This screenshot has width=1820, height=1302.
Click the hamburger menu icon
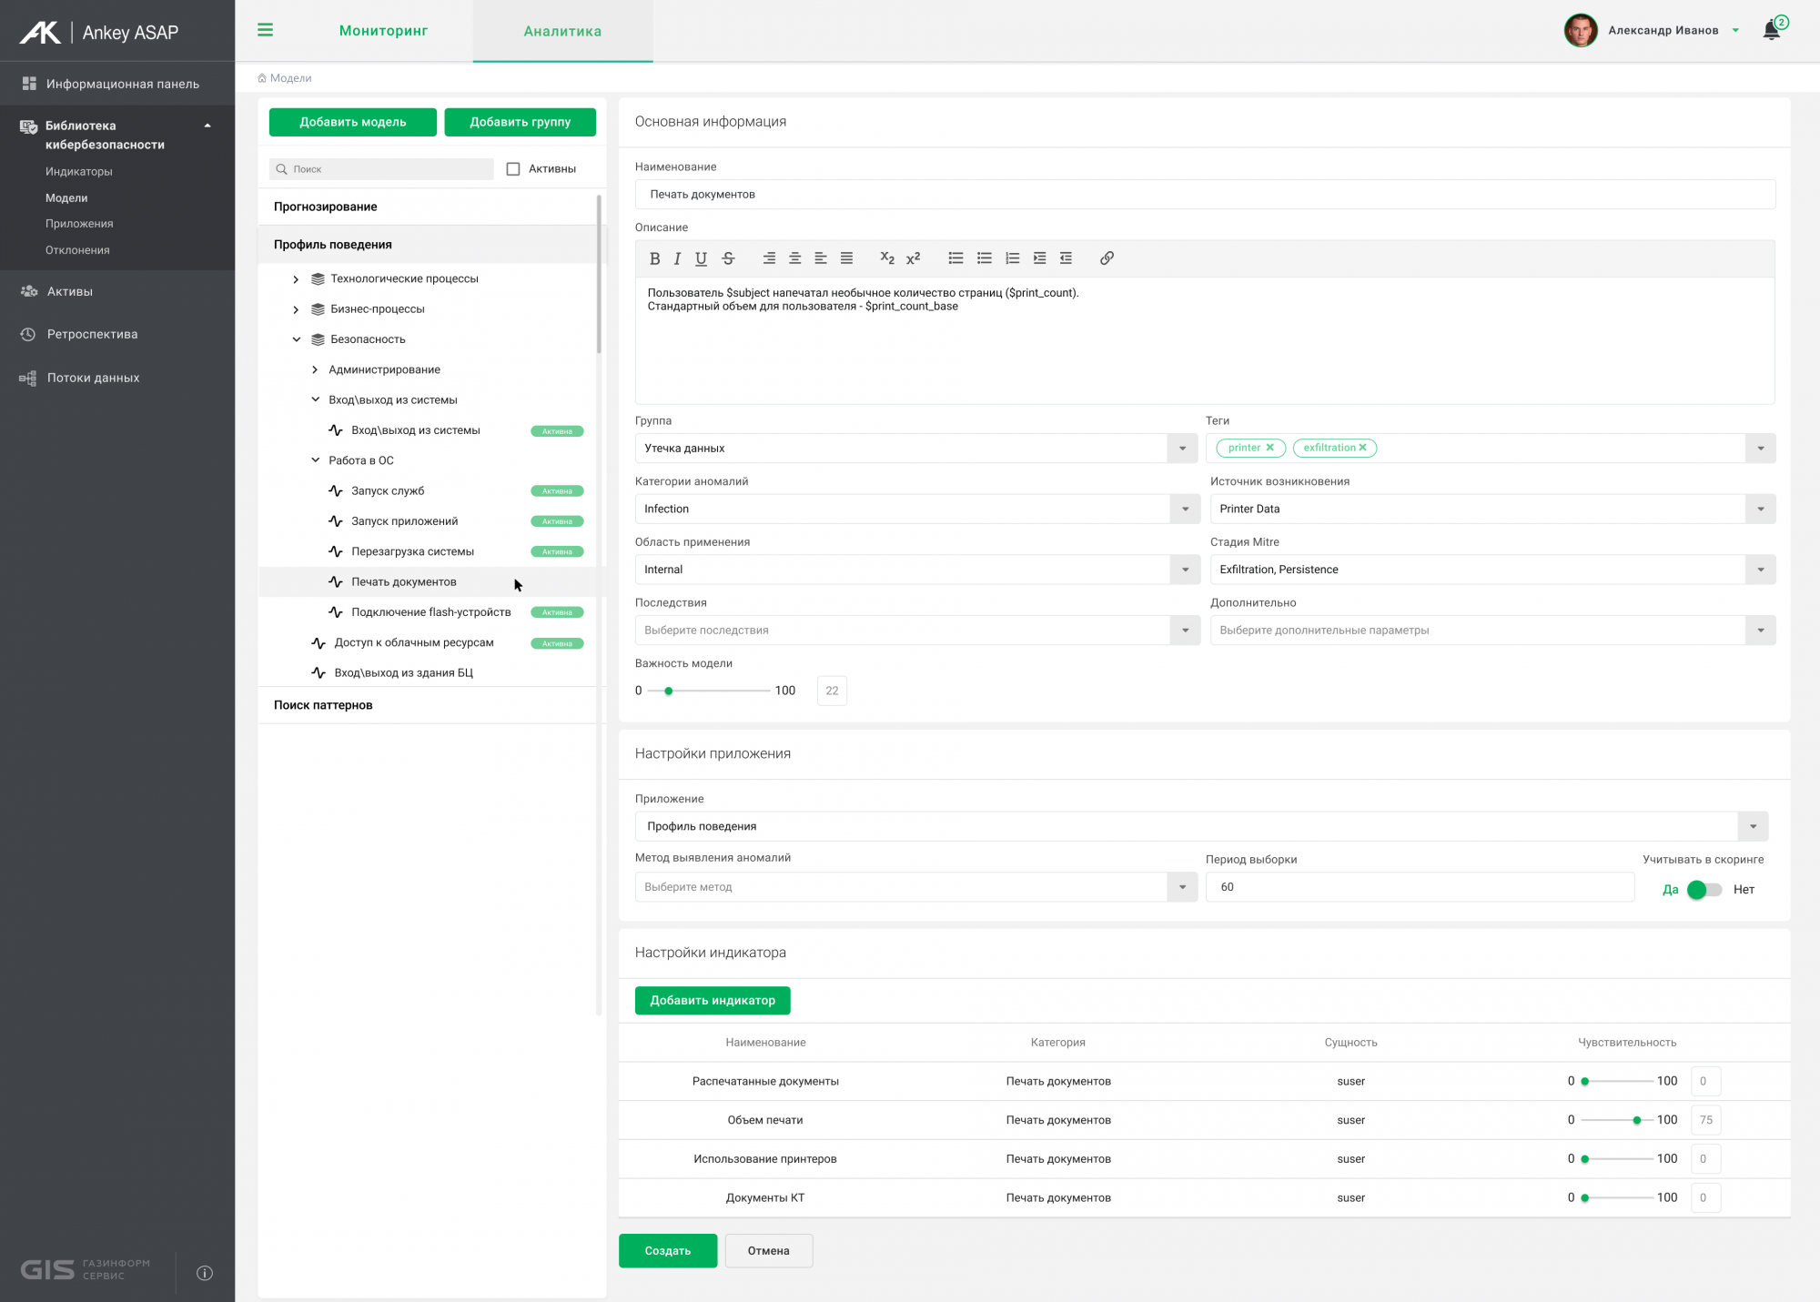tap(265, 30)
